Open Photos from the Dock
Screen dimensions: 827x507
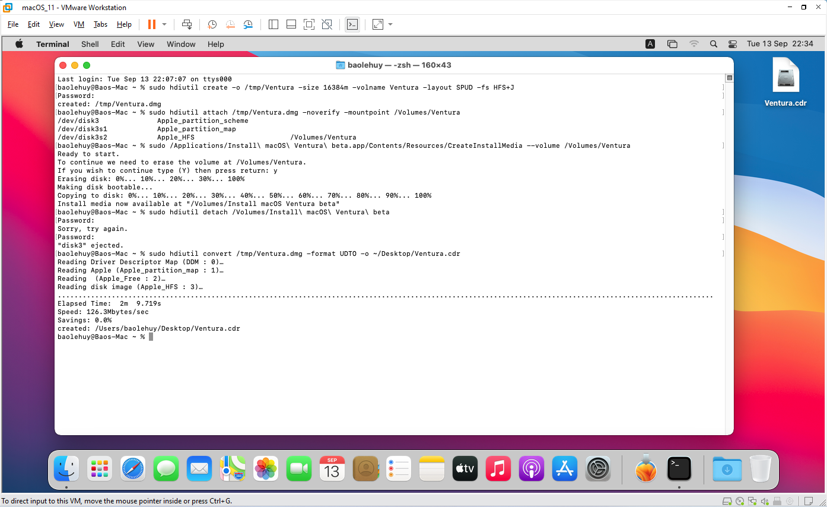tap(266, 469)
